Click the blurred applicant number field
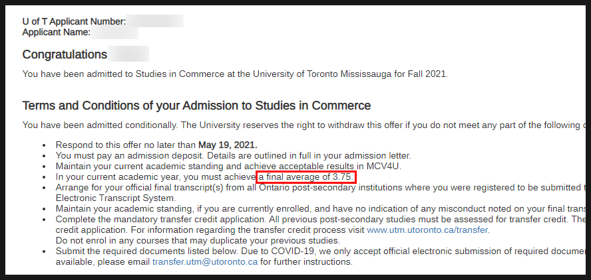Viewport: 591px width, 280px height. tap(155, 21)
